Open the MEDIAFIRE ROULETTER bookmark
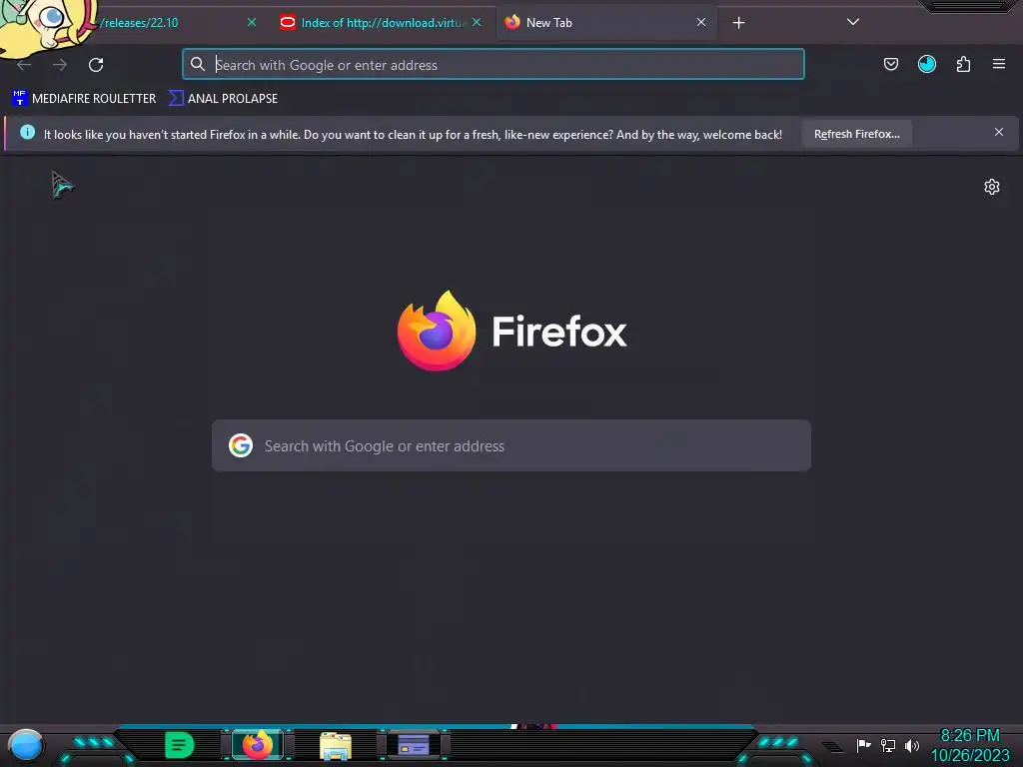 click(84, 99)
